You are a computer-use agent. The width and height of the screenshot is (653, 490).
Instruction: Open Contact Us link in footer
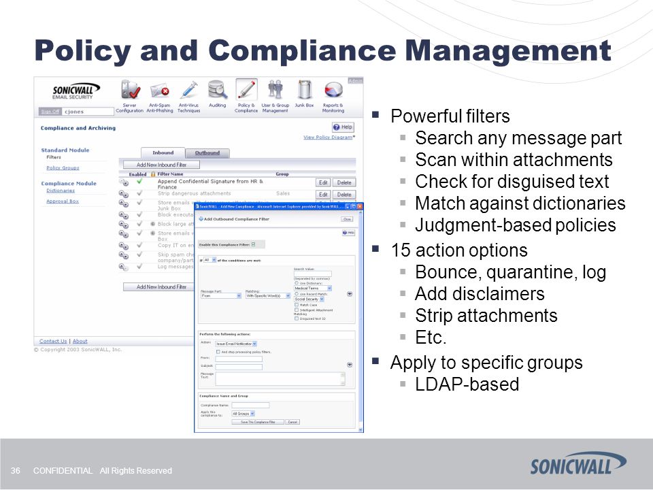[53, 341]
